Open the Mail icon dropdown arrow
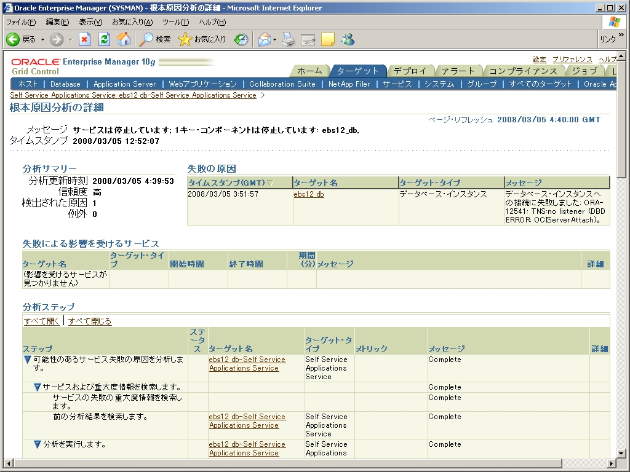630x472 pixels. click(275, 40)
